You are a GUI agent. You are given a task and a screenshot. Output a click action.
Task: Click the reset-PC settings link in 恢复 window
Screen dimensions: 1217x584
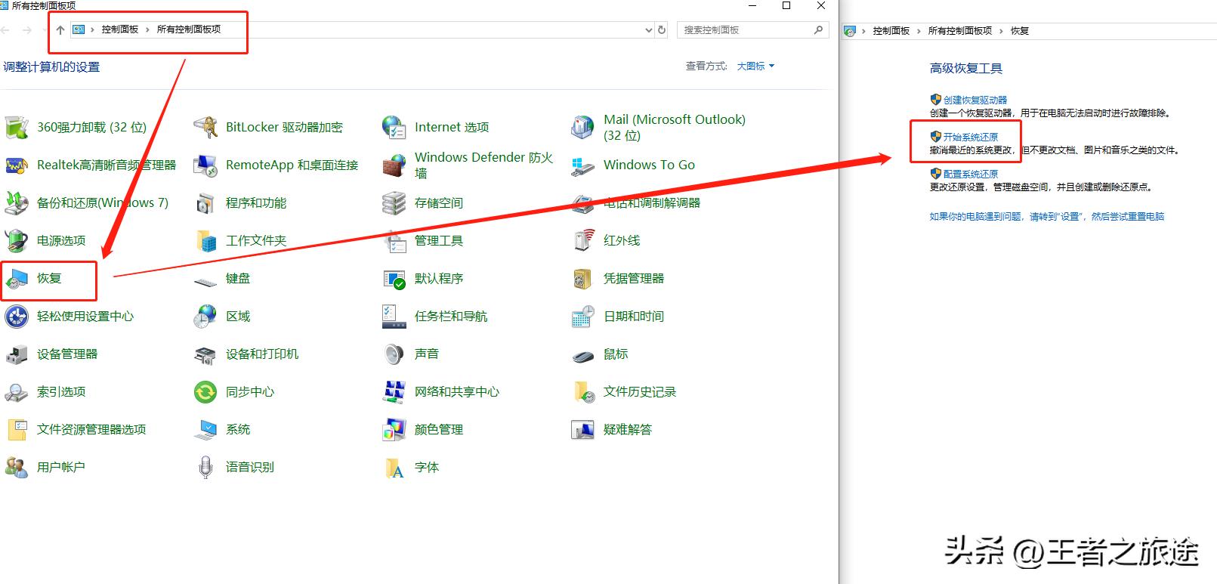pos(1047,216)
